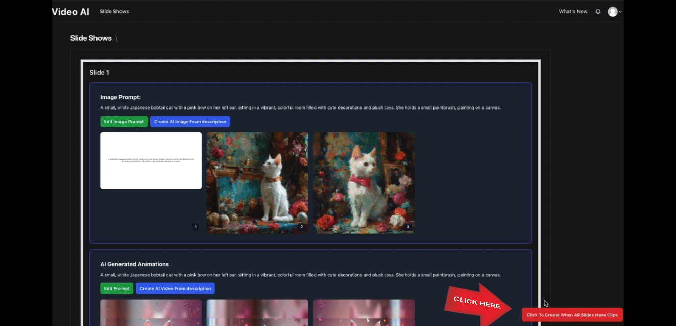Screen dimensions: 676x326
Task: Click the green Edit Prompt button
Action: [x=117, y=288]
